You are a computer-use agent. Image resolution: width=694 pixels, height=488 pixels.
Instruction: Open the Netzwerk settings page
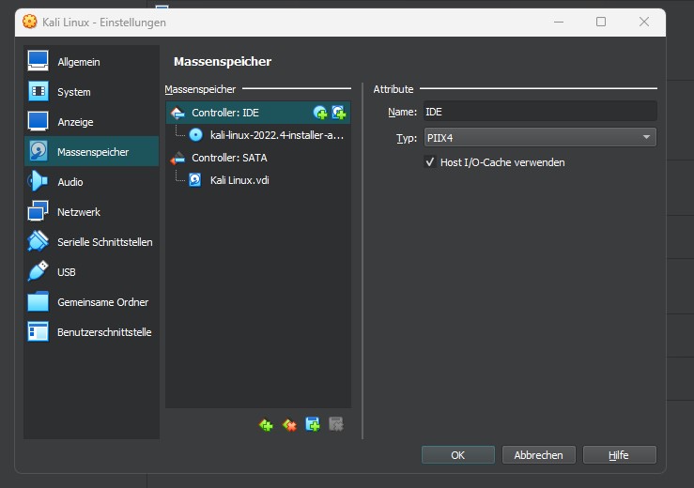(92, 212)
